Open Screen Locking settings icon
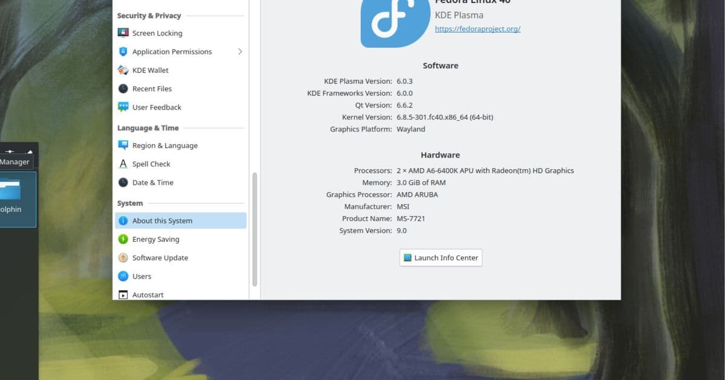This screenshot has width=725, height=380. click(123, 33)
